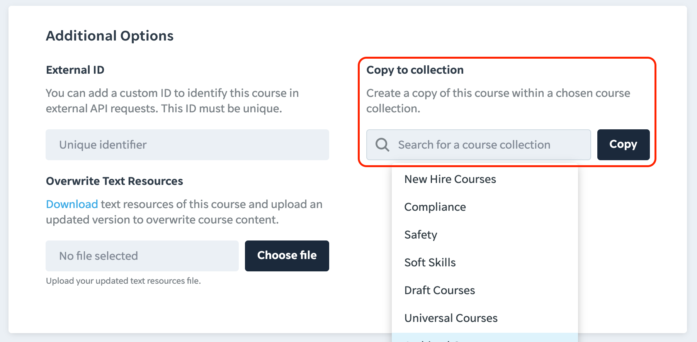This screenshot has height=342, width=697.
Task: Focus the Unique identifier input field
Action: 187,145
